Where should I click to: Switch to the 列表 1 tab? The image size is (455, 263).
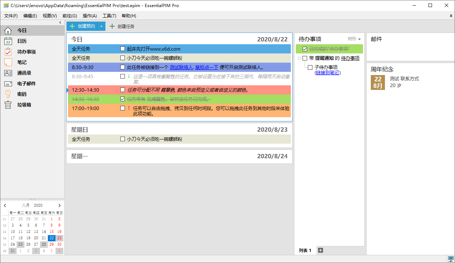click(x=304, y=250)
